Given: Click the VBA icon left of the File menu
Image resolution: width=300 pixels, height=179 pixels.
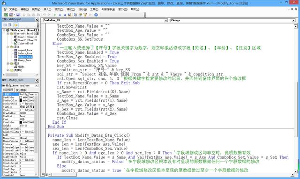Looking at the screenshot, I should [x=6, y=9].
